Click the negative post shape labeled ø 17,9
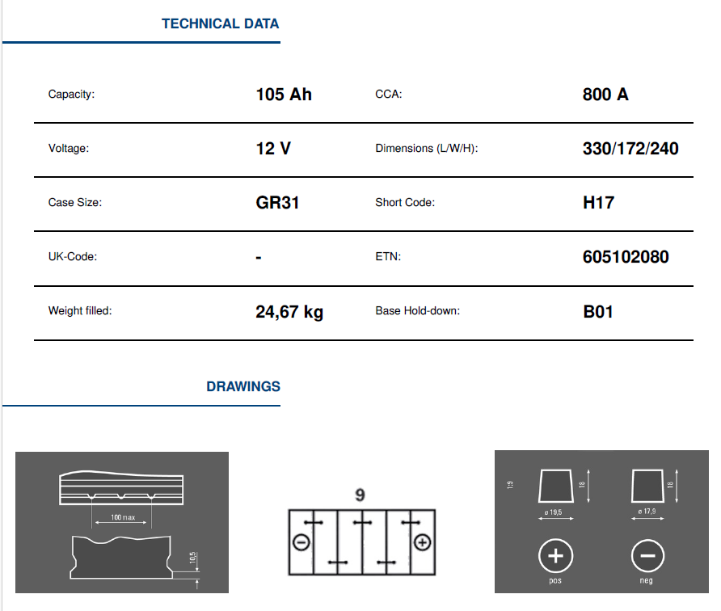 click(647, 487)
